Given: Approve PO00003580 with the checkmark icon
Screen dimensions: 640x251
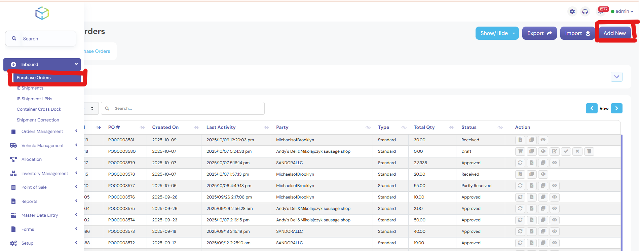Looking at the screenshot, I should tap(566, 151).
